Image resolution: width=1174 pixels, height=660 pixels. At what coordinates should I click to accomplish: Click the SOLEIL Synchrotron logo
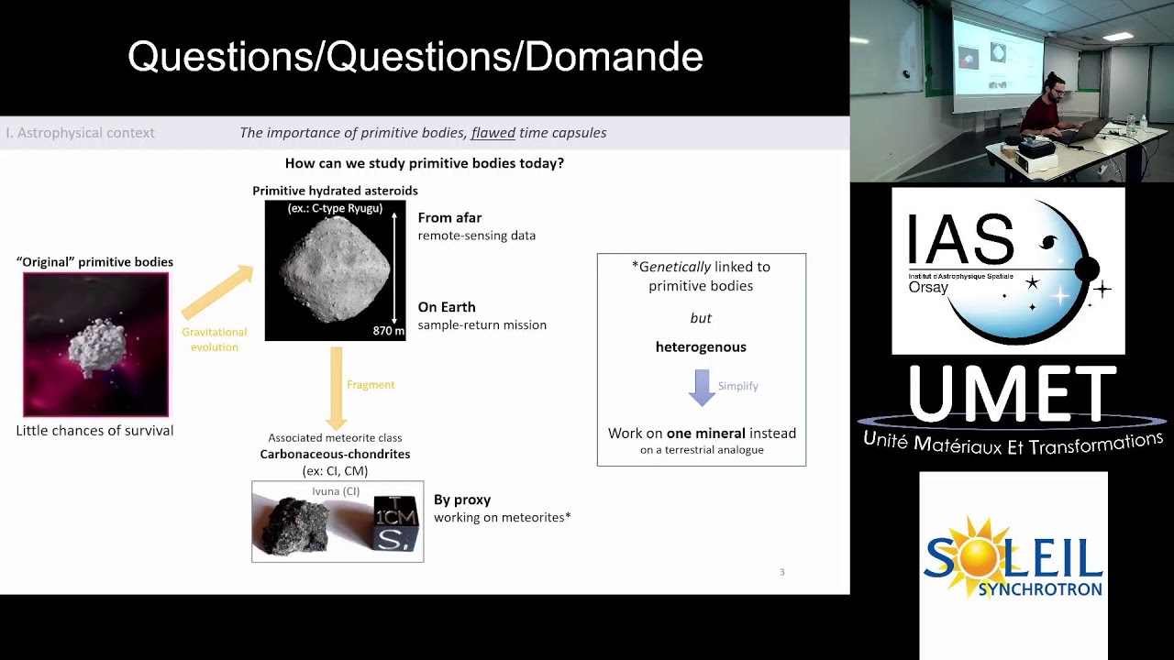[1013, 557]
